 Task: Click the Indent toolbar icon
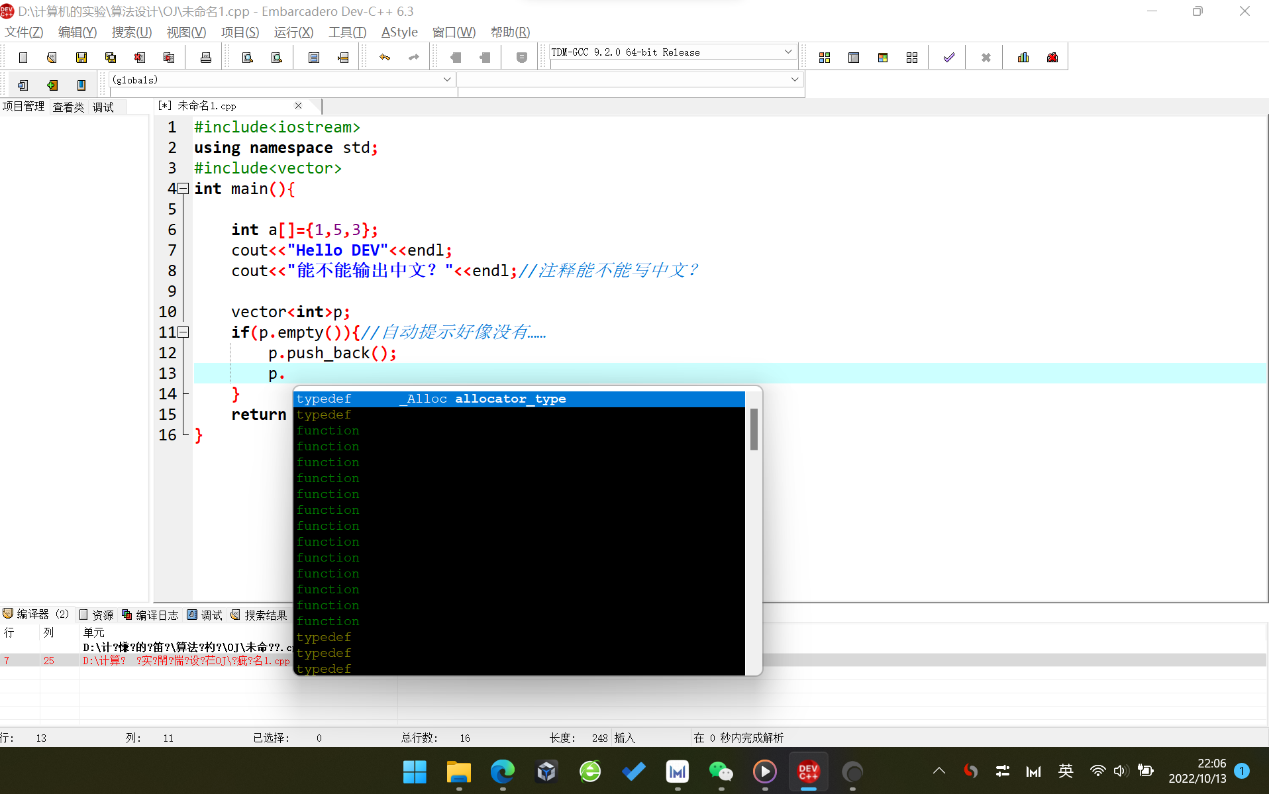pos(456,58)
